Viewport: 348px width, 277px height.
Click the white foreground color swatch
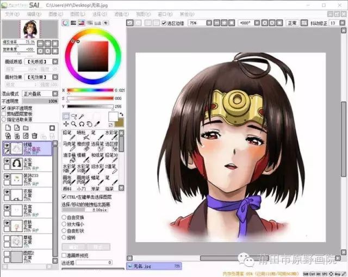tap(113, 116)
